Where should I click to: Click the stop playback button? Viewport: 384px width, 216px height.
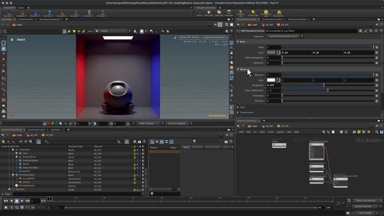(17, 201)
